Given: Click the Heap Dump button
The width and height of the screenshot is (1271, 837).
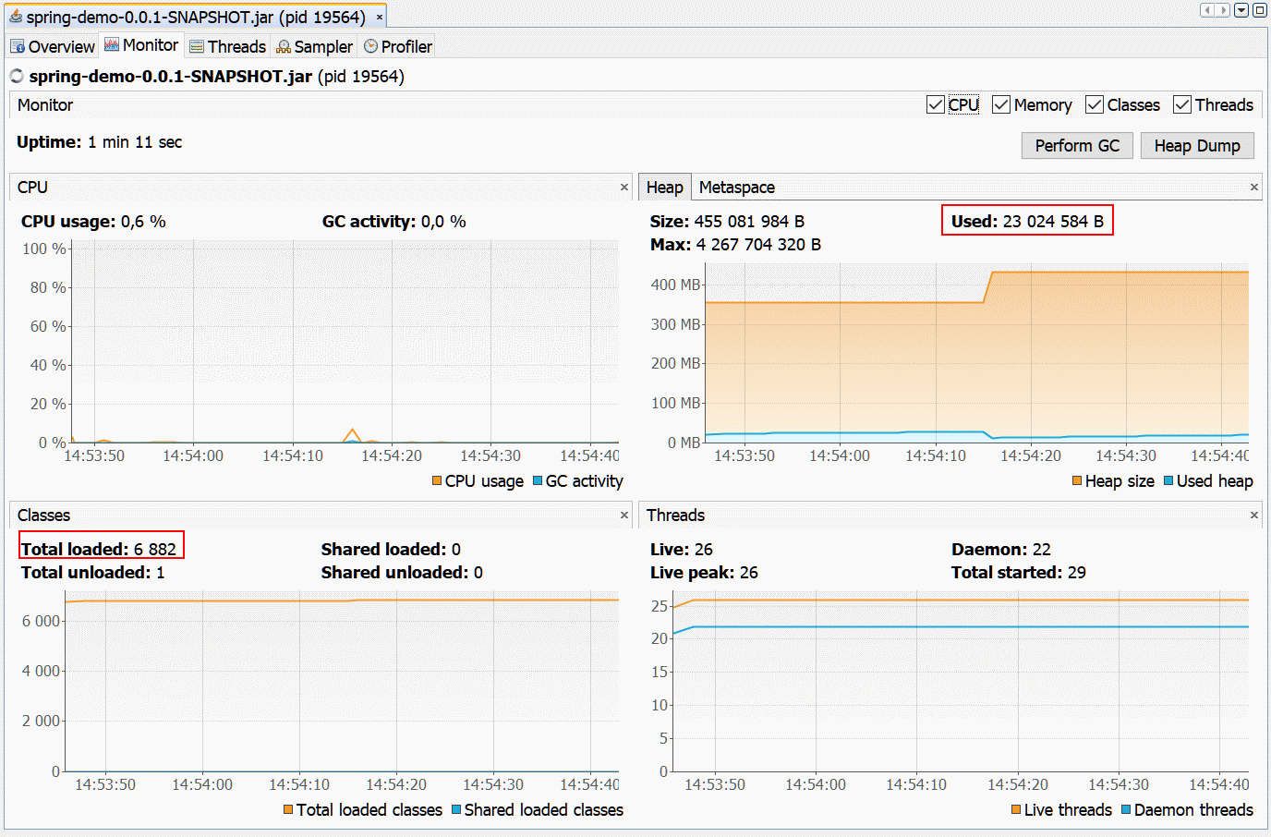Looking at the screenshot, I should pos(1196,146).
